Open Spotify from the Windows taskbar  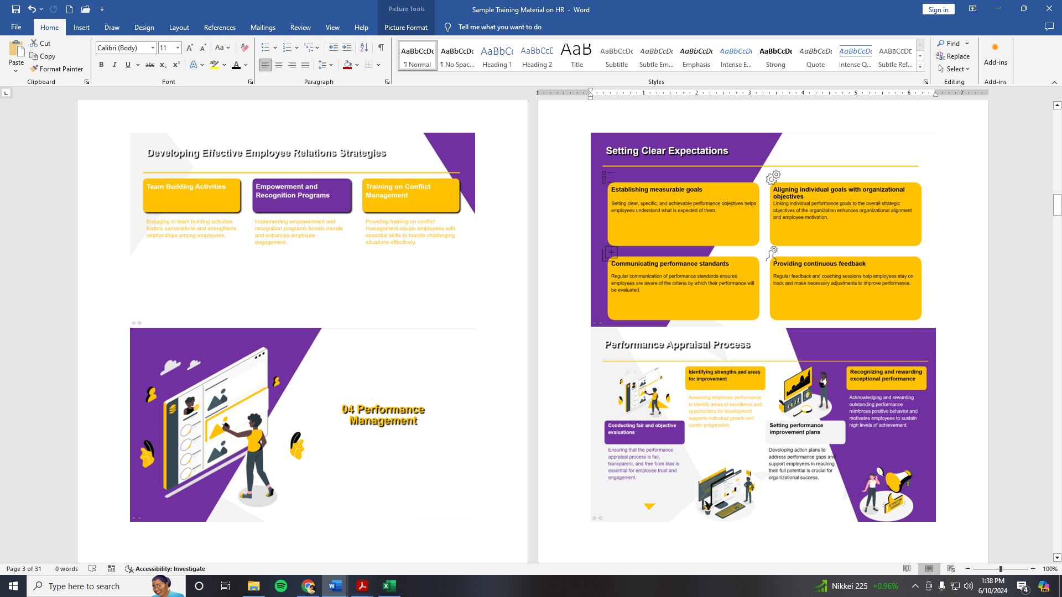coord(281,586)
